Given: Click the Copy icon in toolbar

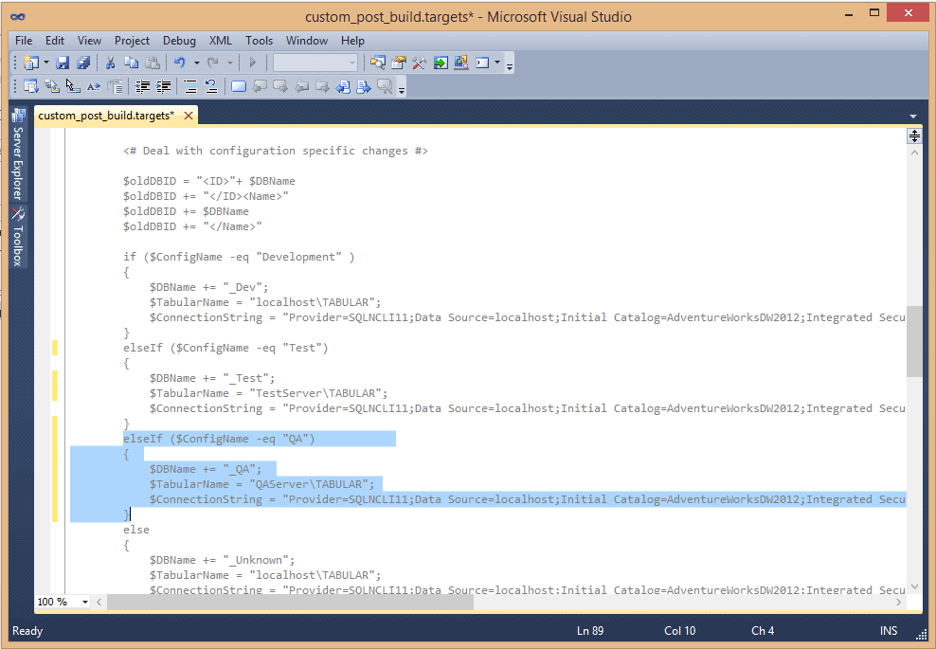Looking at the screenshot, I should (132, 63).
